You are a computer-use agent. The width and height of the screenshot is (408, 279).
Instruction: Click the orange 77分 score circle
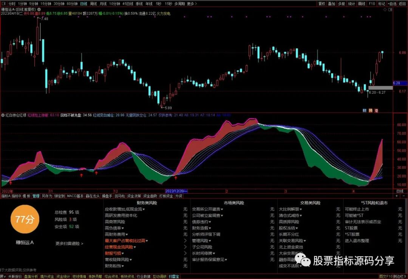point(25,219)
